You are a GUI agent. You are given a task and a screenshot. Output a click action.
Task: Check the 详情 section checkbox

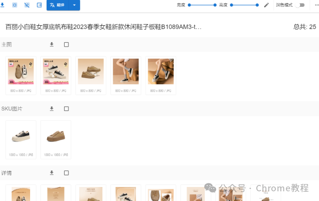67,173
